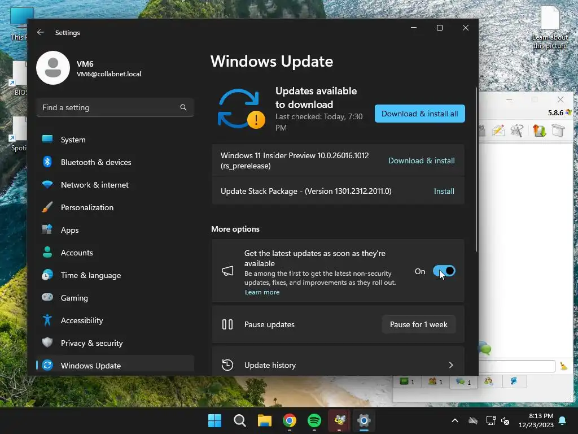Select Windows Update in sidebar
Viewport: 578px width, 434px height.
click(115, 366)
